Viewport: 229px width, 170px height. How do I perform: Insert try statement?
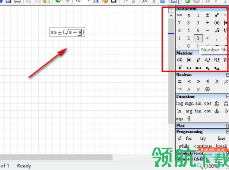[x=203, y=139]
